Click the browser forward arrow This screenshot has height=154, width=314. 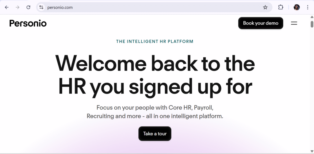tap(17, 7)
